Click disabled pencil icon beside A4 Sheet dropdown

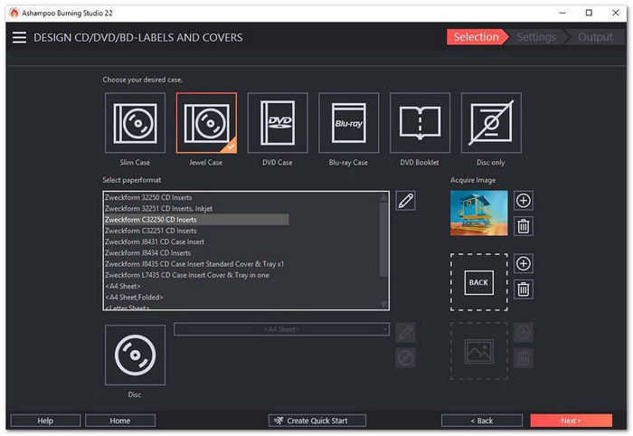coord(406,333)
